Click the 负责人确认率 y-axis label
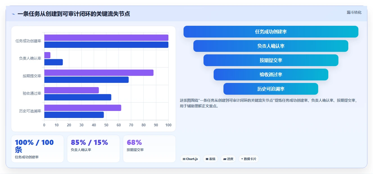 coord(30,59)
